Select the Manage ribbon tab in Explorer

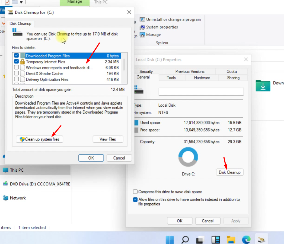(75, 2)
